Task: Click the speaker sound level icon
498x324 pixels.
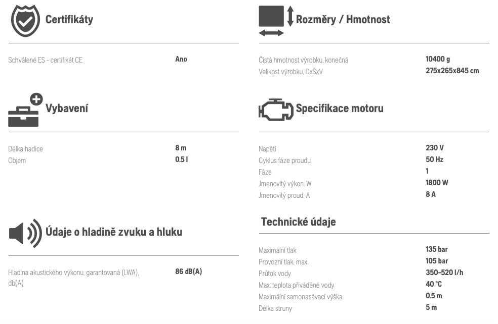Action: [25, 234]
